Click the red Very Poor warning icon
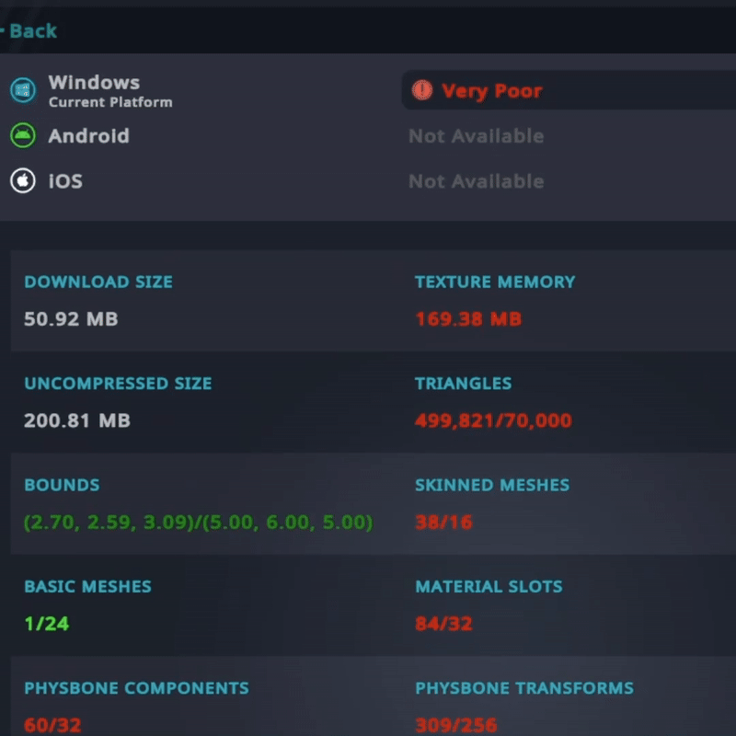Image resolution: width=736 pixels, height=736 pixels. (x=422, y=90)
